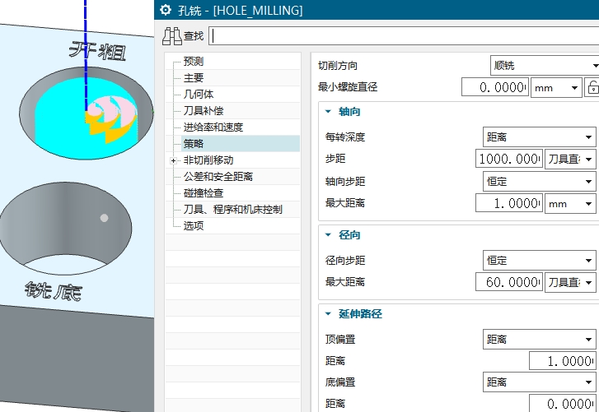This screenshot has width=599, height=412.
Task: Toggle the lock icon beside 最小螺旋直径
Action: 592,87
